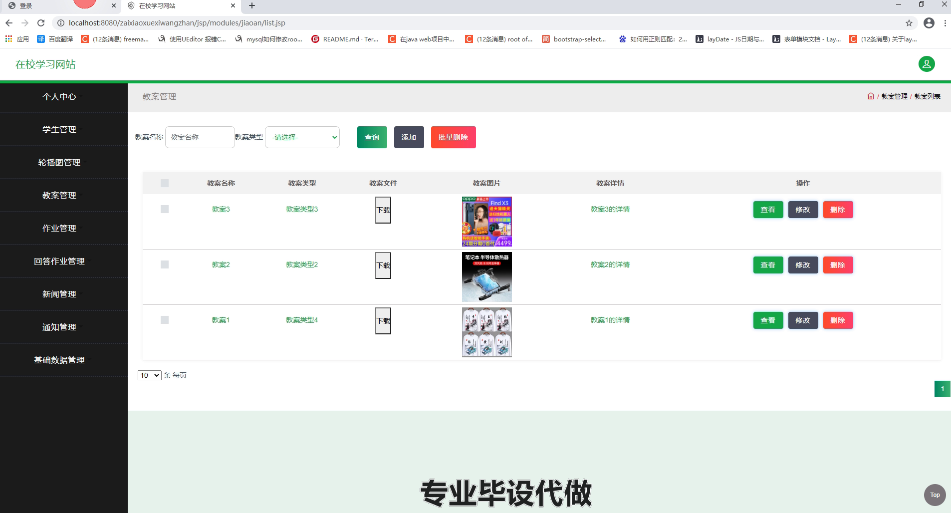Open README.md bookmark

[345, 39]
